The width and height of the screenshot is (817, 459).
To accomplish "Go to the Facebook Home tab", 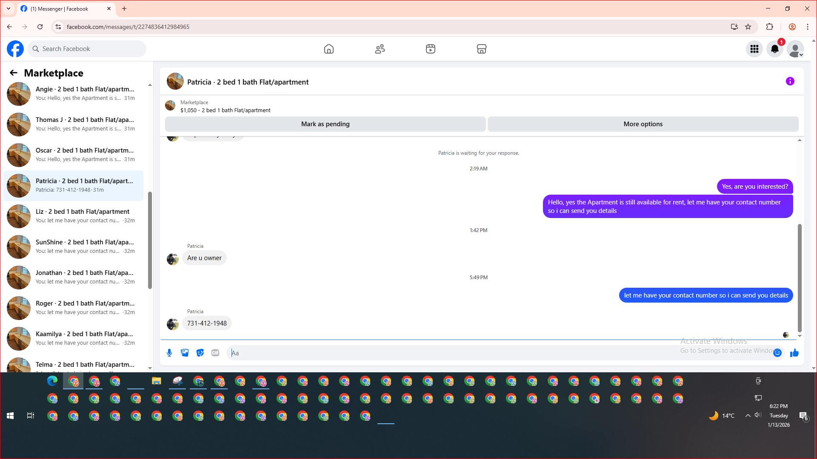I will tap(329, 49).
